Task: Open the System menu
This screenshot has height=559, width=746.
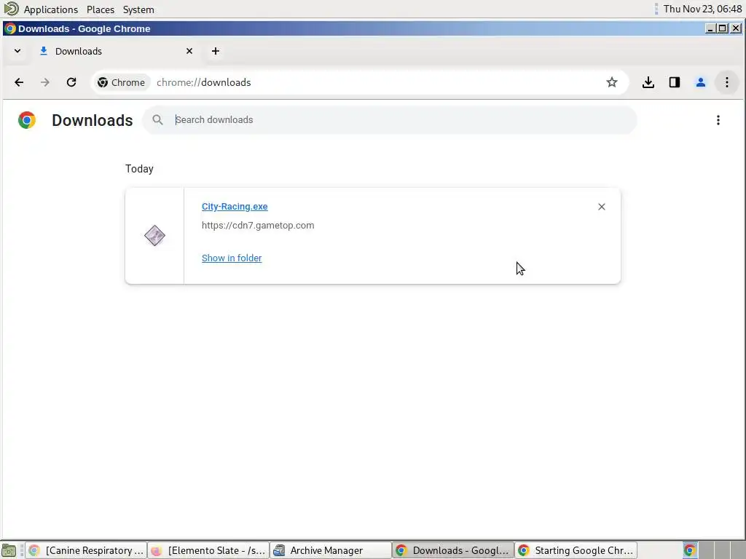Action: 138,9
